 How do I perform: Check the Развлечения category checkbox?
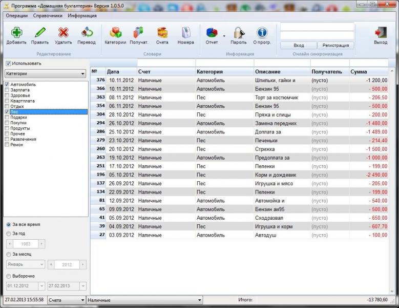tap(7, 139)
